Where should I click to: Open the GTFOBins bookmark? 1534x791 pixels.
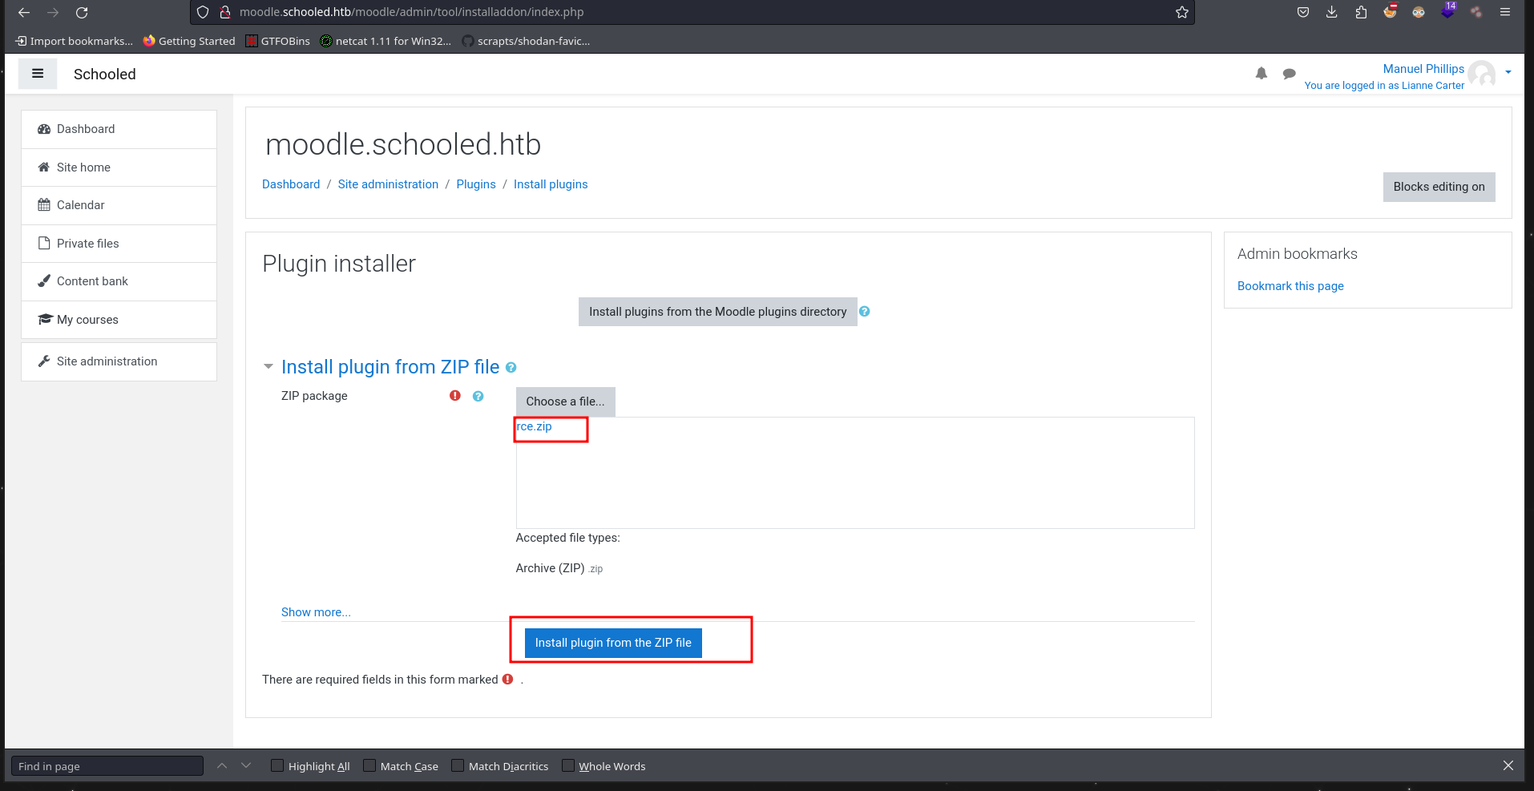point(278,41)
